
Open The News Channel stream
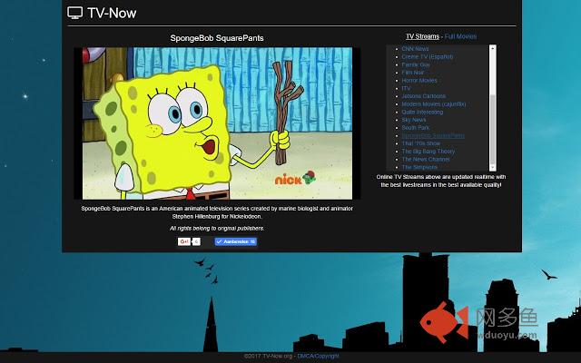pyautogui.click(x=426, y=160)
